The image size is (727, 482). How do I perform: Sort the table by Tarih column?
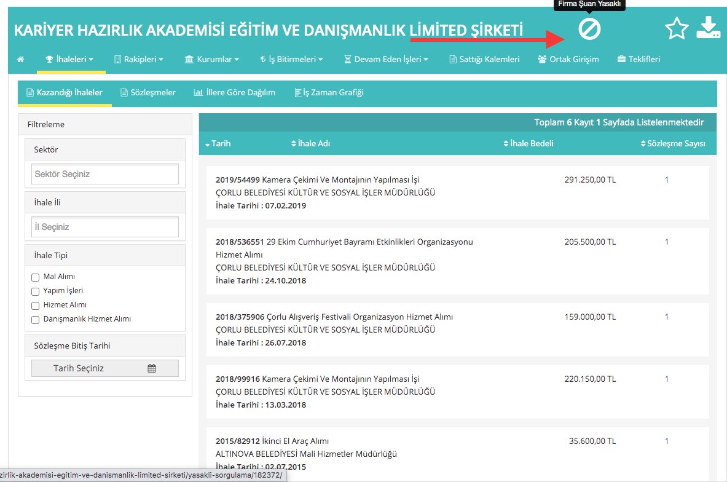pos(218,144)
